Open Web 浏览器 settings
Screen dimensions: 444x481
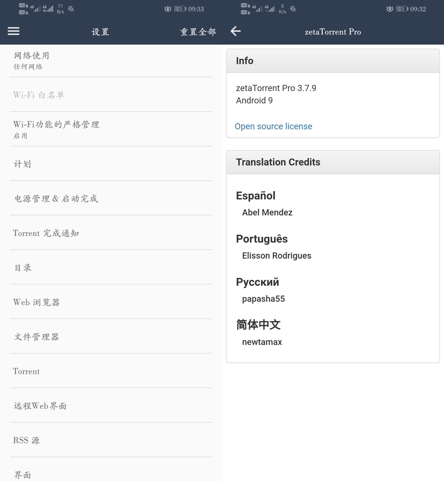[111, 302]
